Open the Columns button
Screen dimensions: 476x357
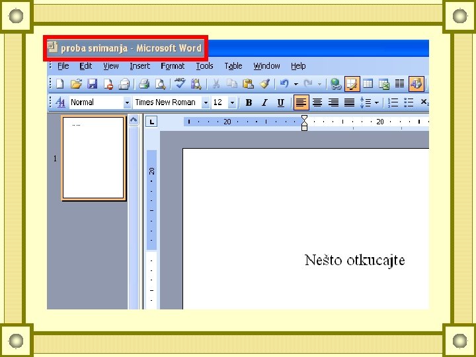coord(399,83)
